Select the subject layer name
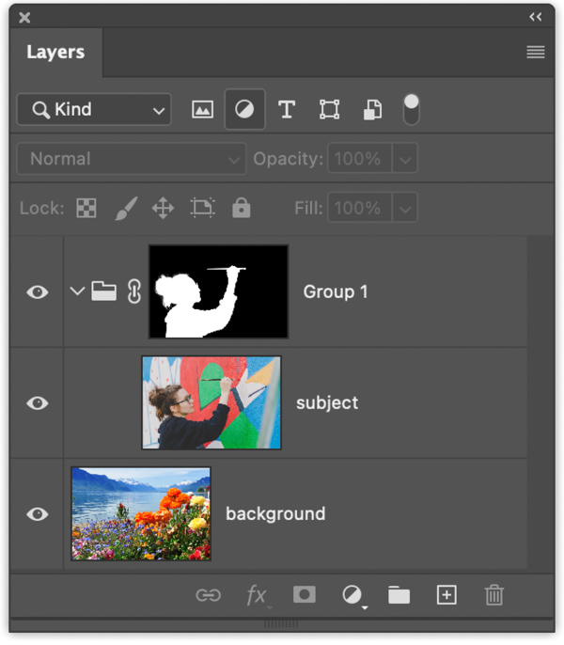The image size is (564, 645). [x=327, y=403]
